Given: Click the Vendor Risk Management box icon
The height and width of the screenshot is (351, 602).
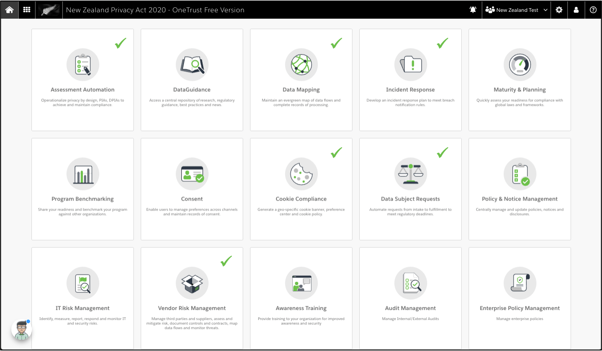Looking at the screenshot, I should tap(192, 283).
